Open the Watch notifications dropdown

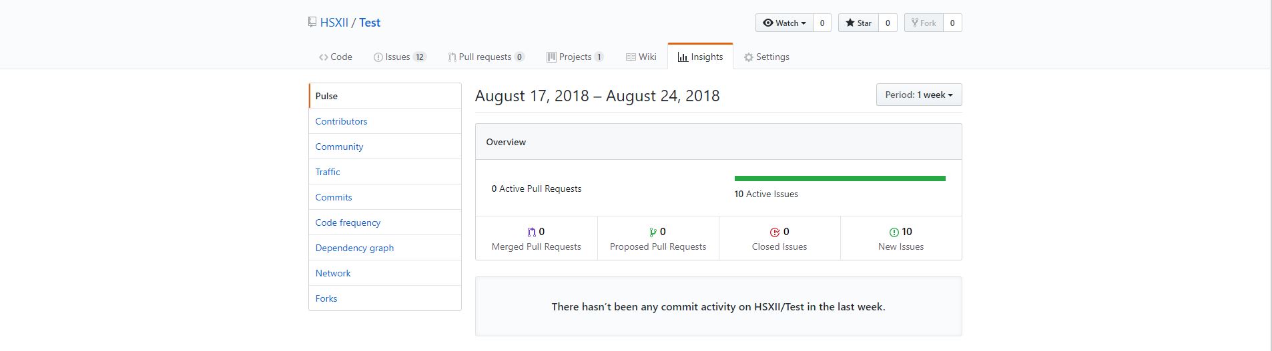pyautogui.click(x=784, y=23)
